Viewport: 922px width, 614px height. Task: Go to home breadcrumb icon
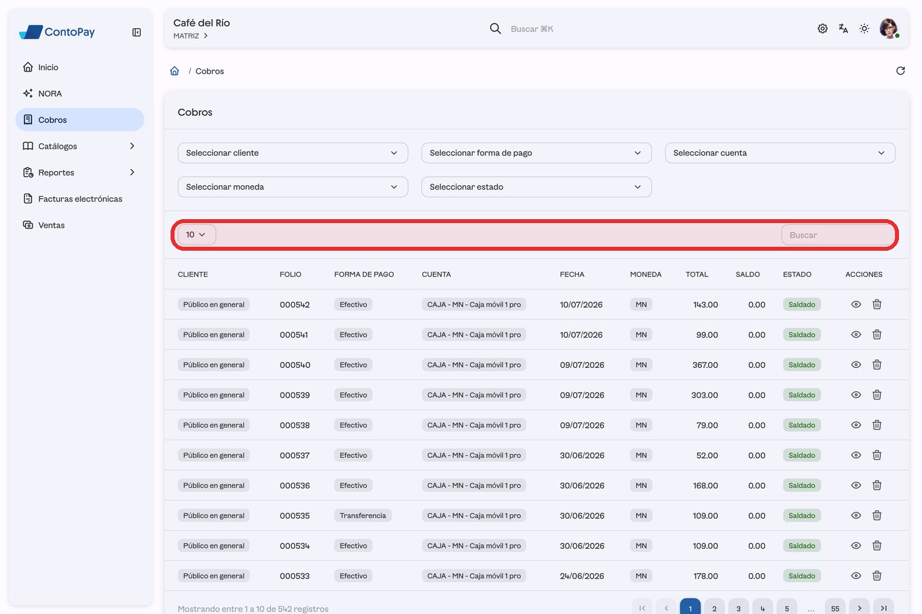[x=175, y=71]
